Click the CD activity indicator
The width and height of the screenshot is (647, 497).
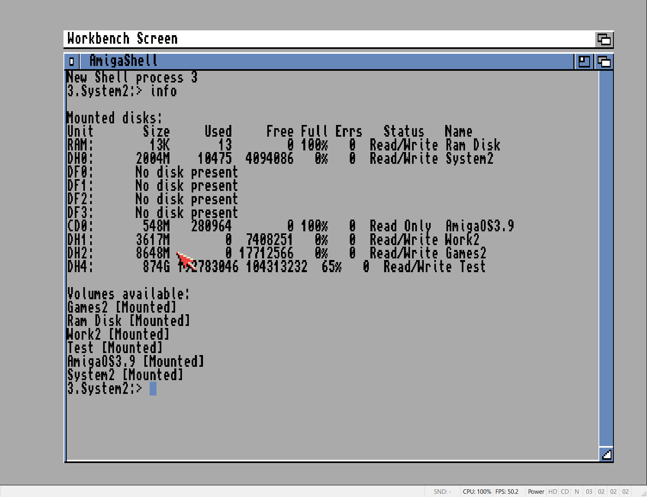565,492
